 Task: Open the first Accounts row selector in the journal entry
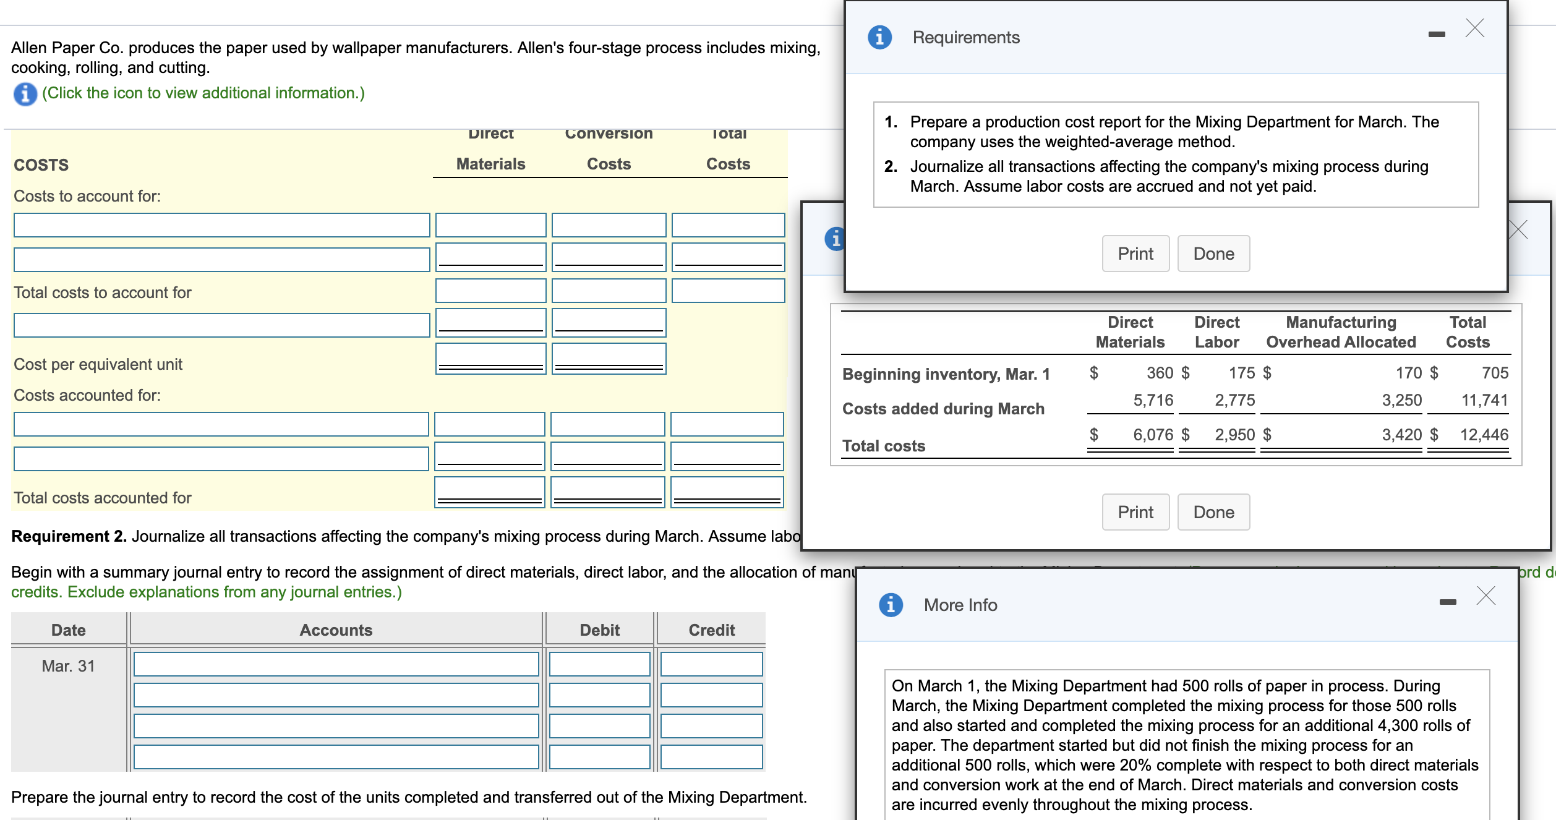(x=337, y=664)
